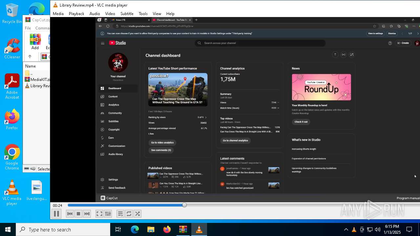Open the network icon in system tray

(x=370, y=229)
